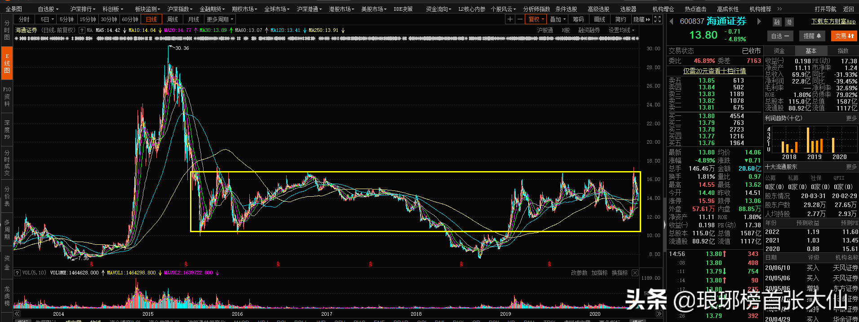
Task: Click 返回 at top right
Action: click(x=848, y=9)
